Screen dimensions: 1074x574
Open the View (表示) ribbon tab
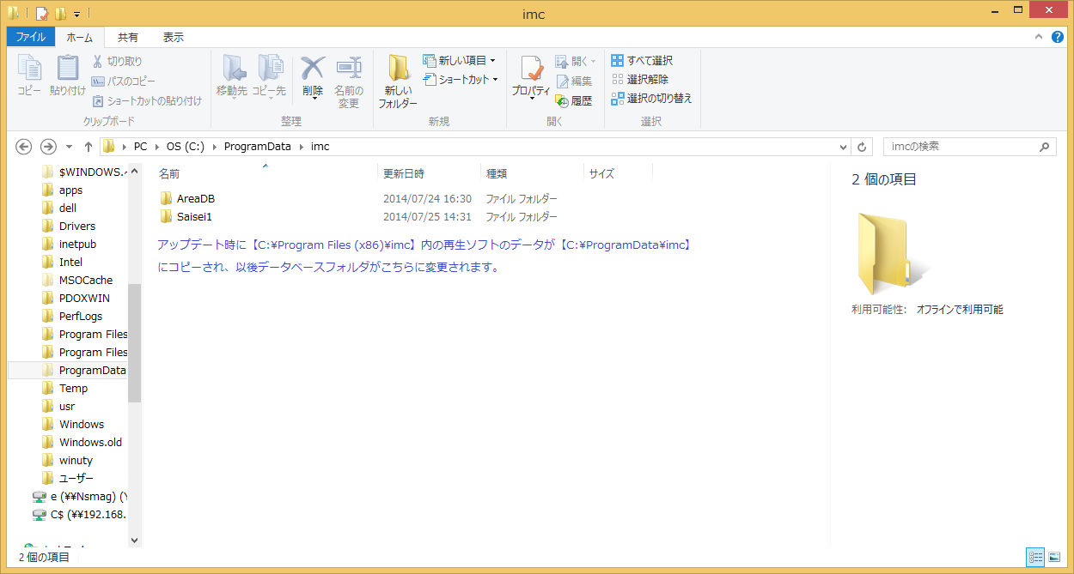coord(173,38)
